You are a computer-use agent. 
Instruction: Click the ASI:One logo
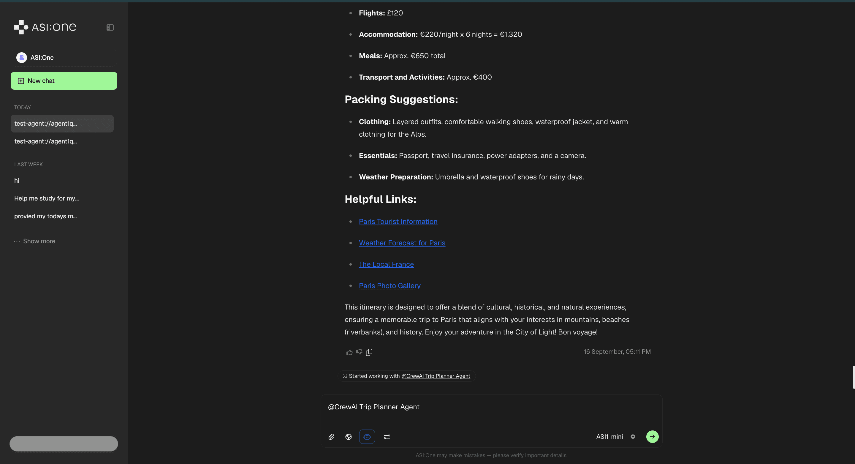click(45, 27)
